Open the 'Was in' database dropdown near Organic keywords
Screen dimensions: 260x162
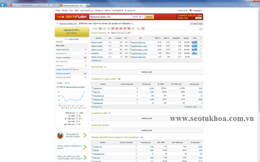click(x=121, y=33)
